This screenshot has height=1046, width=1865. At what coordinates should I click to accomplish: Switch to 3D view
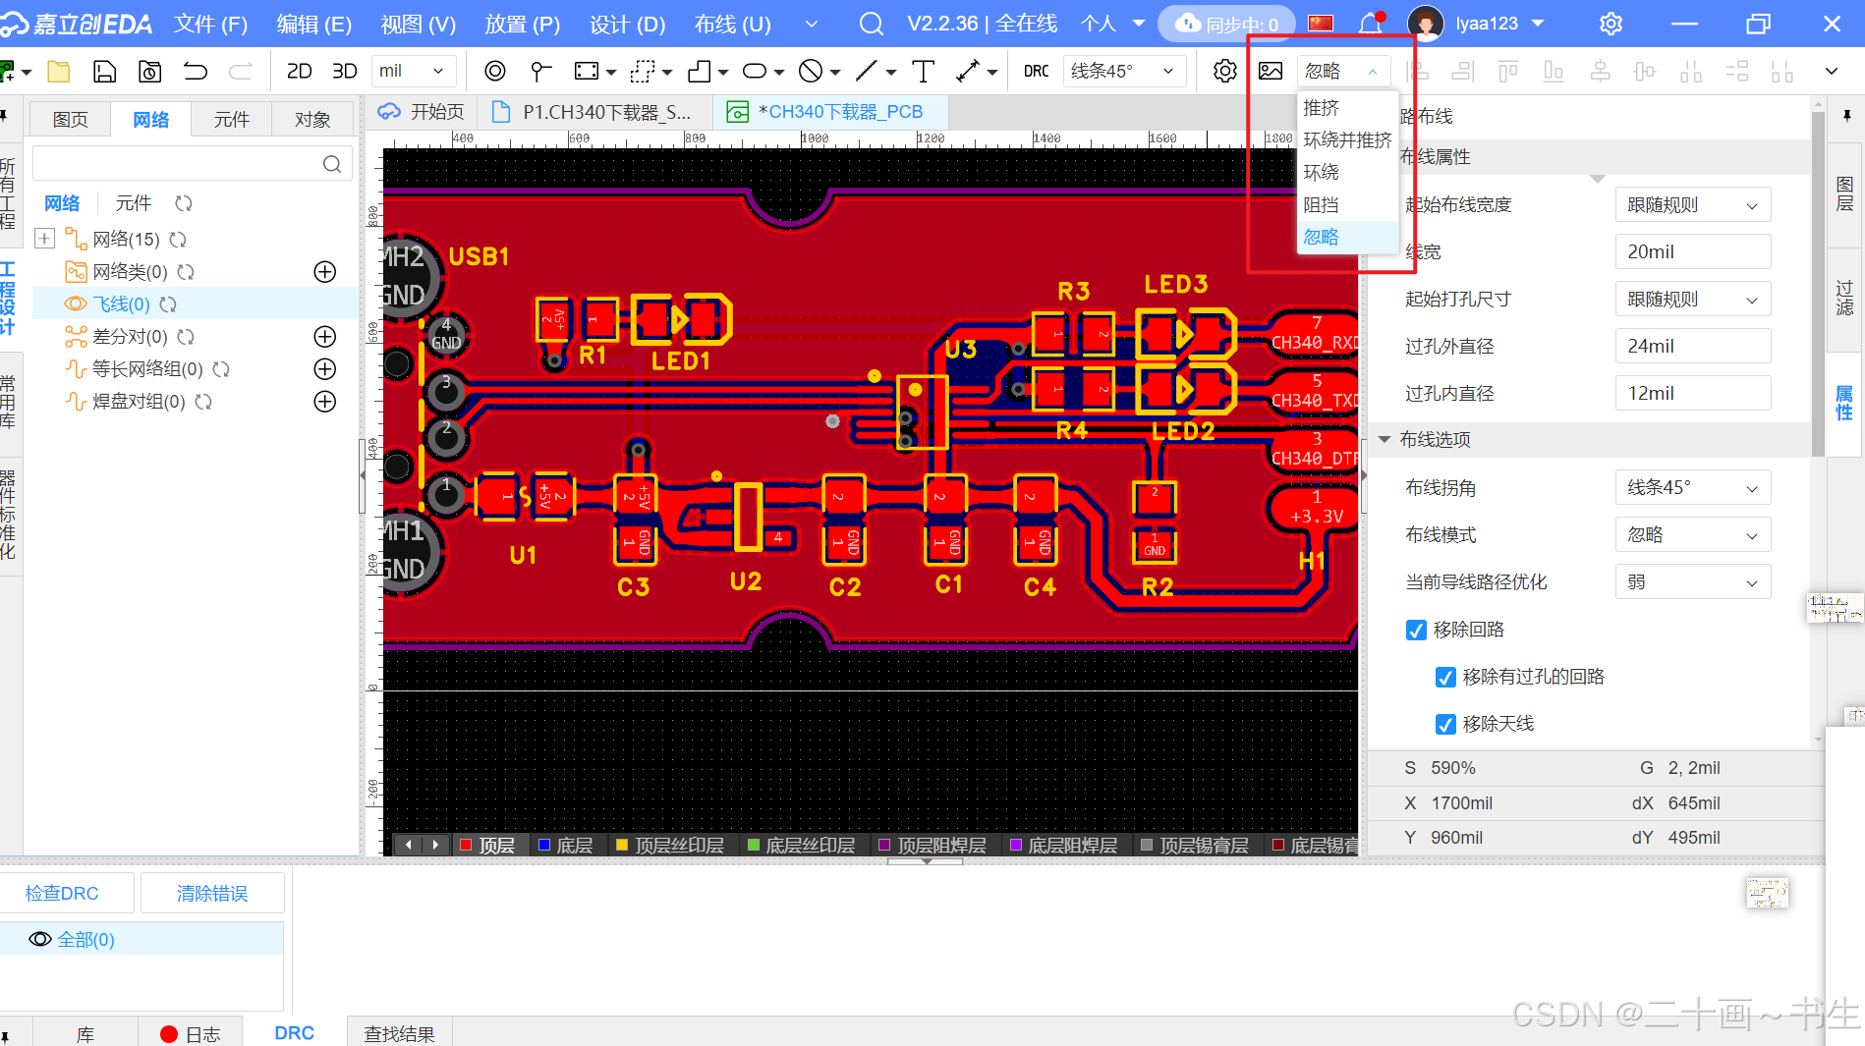click(x=345, y=71)
